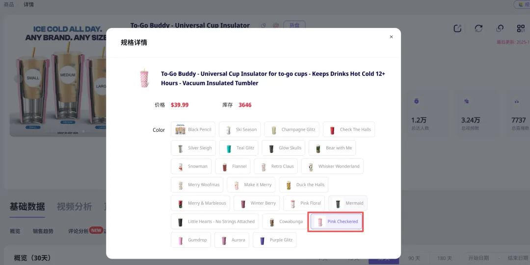Close the 规格详情 dialog

391,37
